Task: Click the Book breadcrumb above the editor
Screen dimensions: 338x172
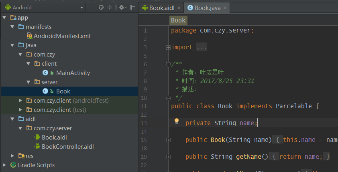Action: tap(178, 20)
